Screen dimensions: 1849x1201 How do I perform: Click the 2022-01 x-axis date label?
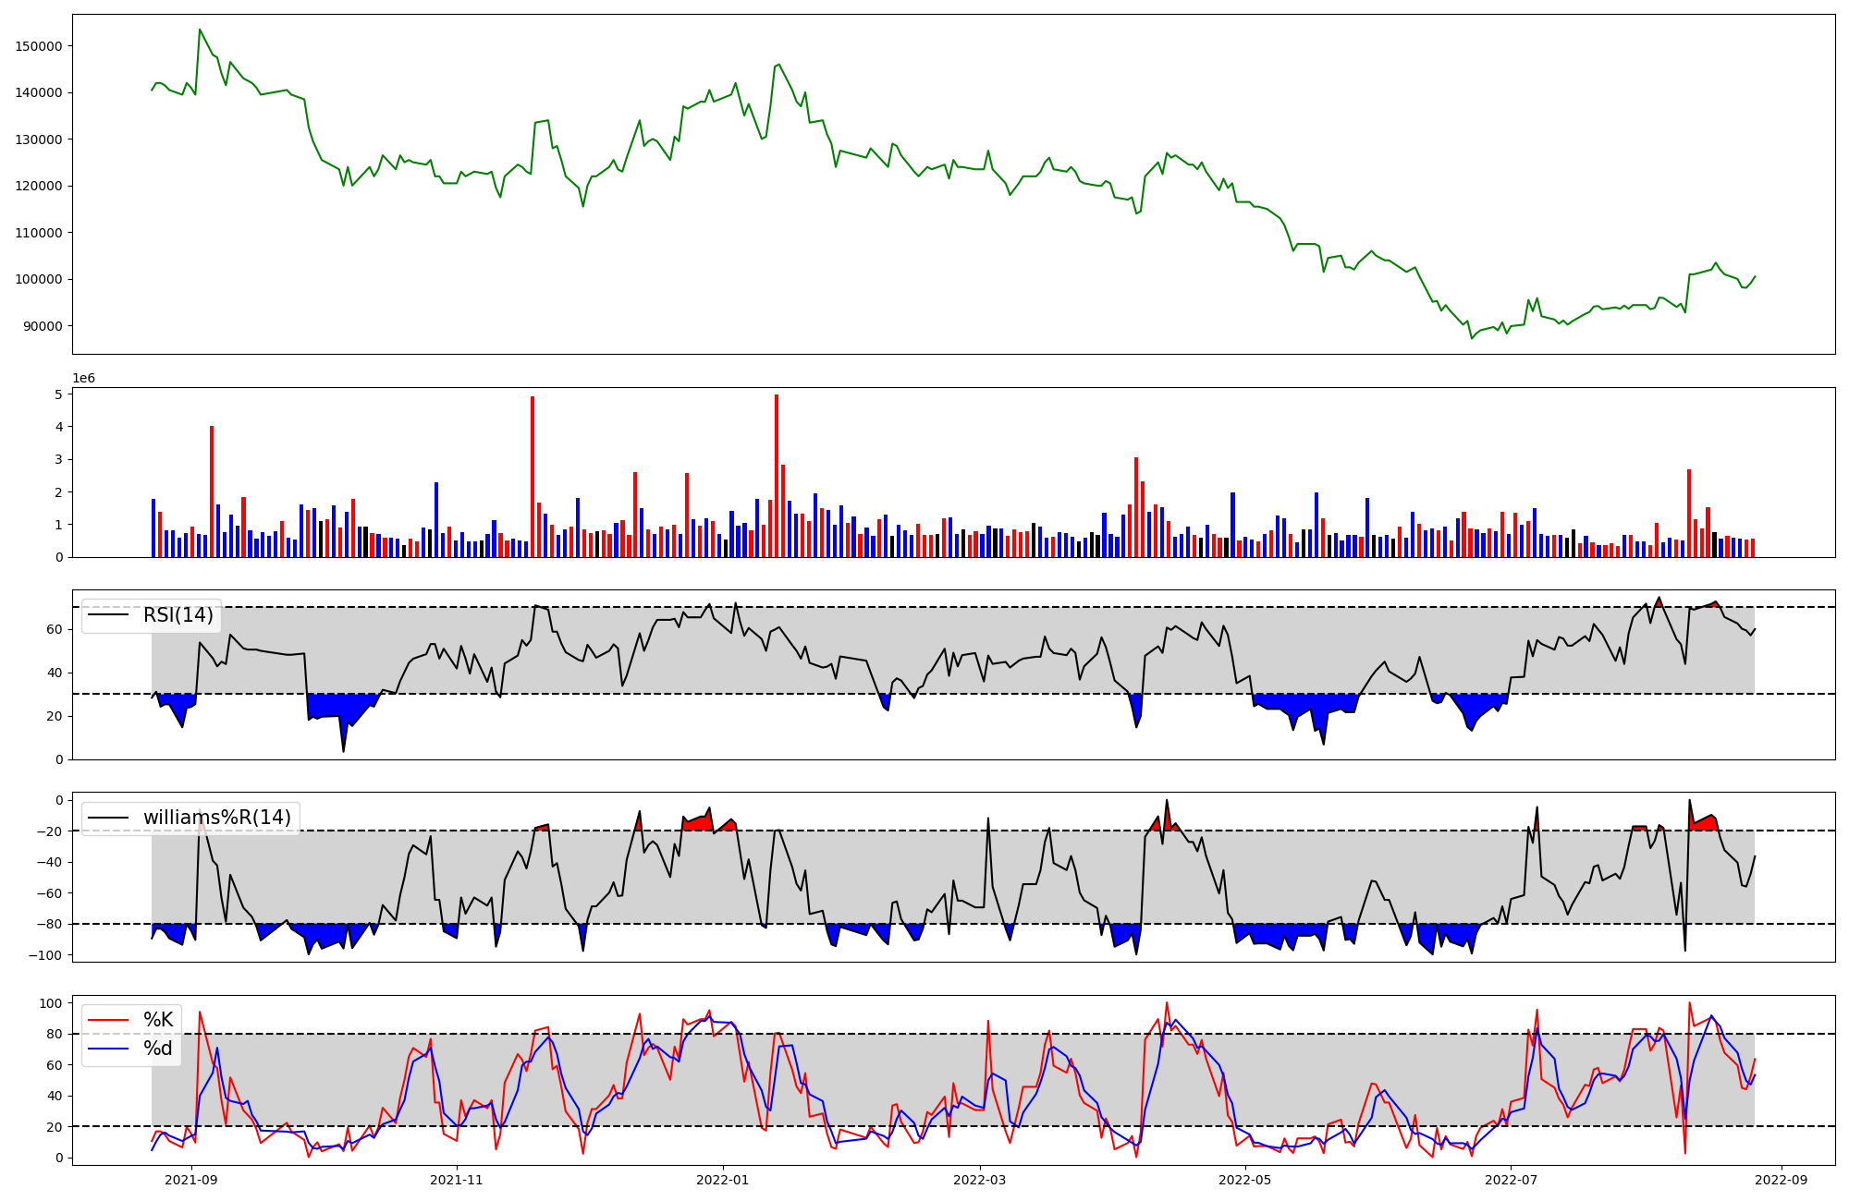[x=722, y=1180]
